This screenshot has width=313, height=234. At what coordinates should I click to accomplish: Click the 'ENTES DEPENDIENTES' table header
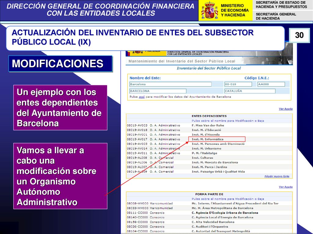tap(209, 116)
